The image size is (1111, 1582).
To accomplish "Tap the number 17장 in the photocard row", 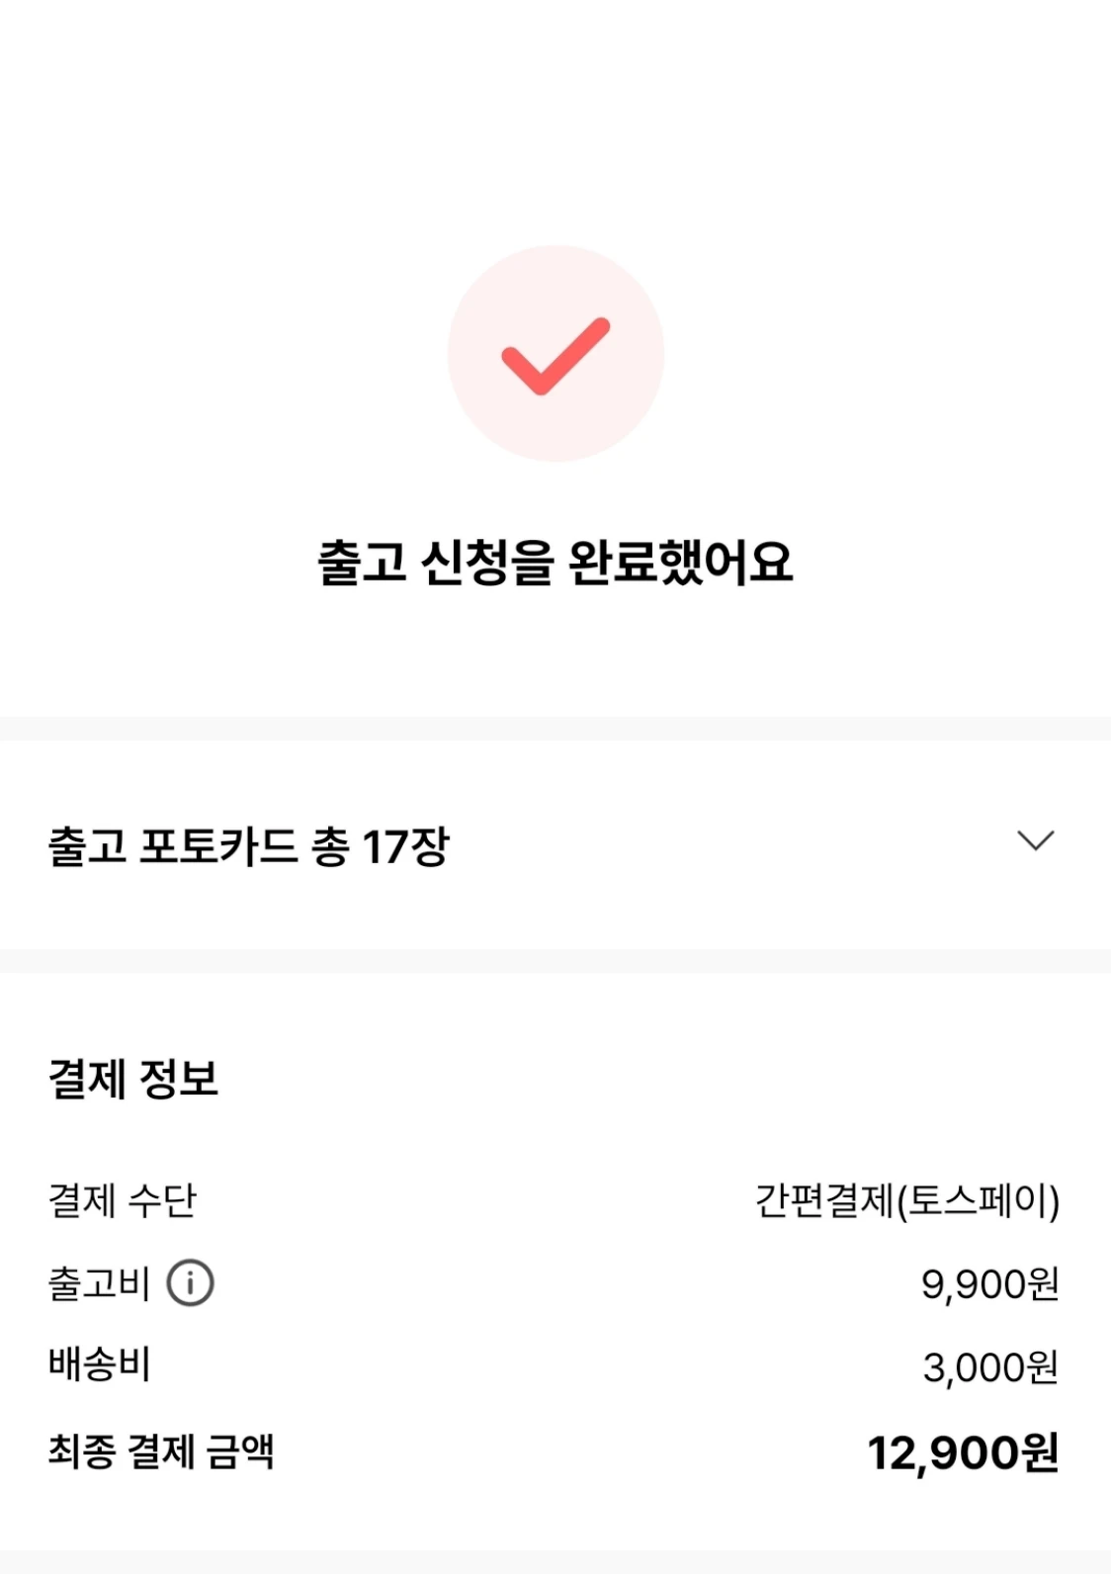I will coord(405,846).
